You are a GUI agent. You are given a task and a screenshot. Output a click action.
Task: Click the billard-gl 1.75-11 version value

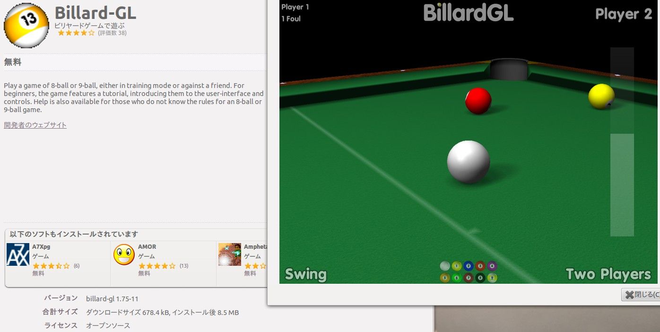112,299
